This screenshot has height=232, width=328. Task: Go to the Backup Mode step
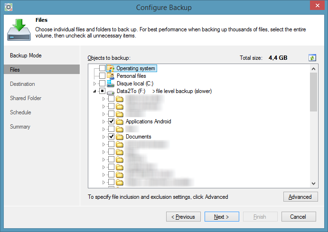tap(26, 56)
